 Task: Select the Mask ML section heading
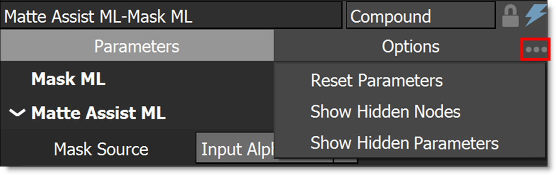point(68,79)
